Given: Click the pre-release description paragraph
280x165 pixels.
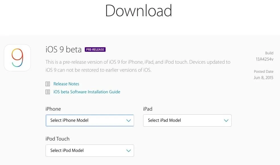Looking at the screenshot, I should (138, 66).
